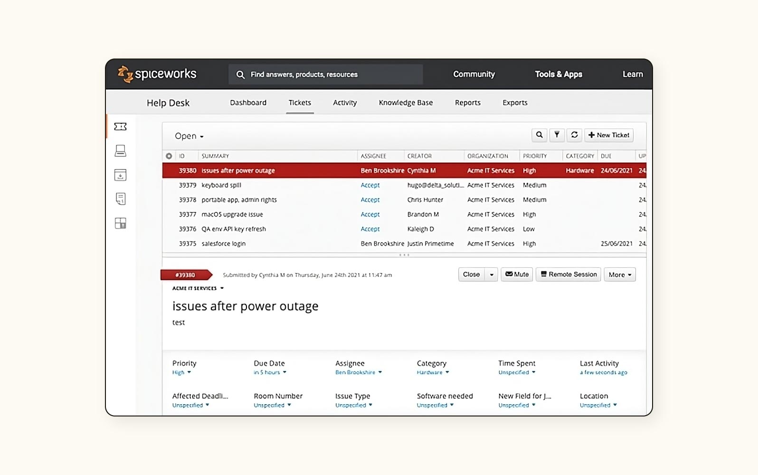Open the Category Hardware dropdown
The image size is (758, 475).
[x=433, y=372]
